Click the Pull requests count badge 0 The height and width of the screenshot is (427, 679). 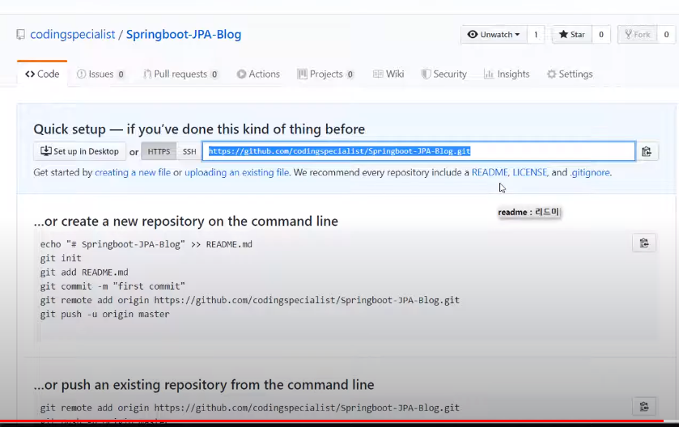click(x=214, y=74)
